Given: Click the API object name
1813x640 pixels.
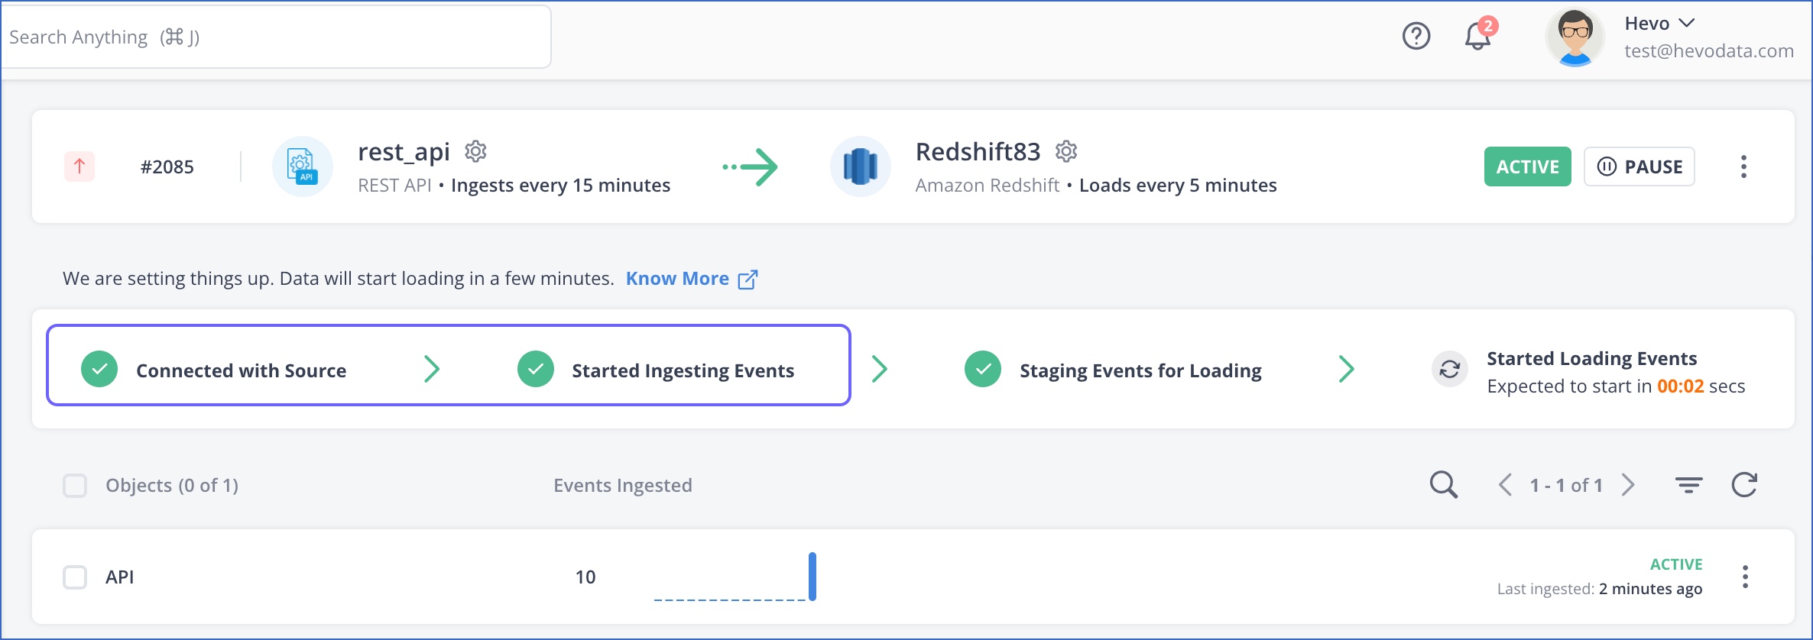Looking at the screenshot, I should click(120, 577).
